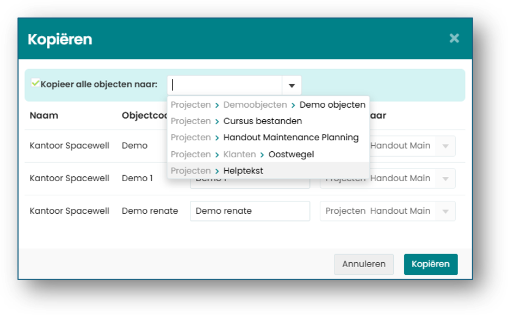Confirm with the Kopiëren button
This screenshot has height=315, width=508.
coord(431,264)
